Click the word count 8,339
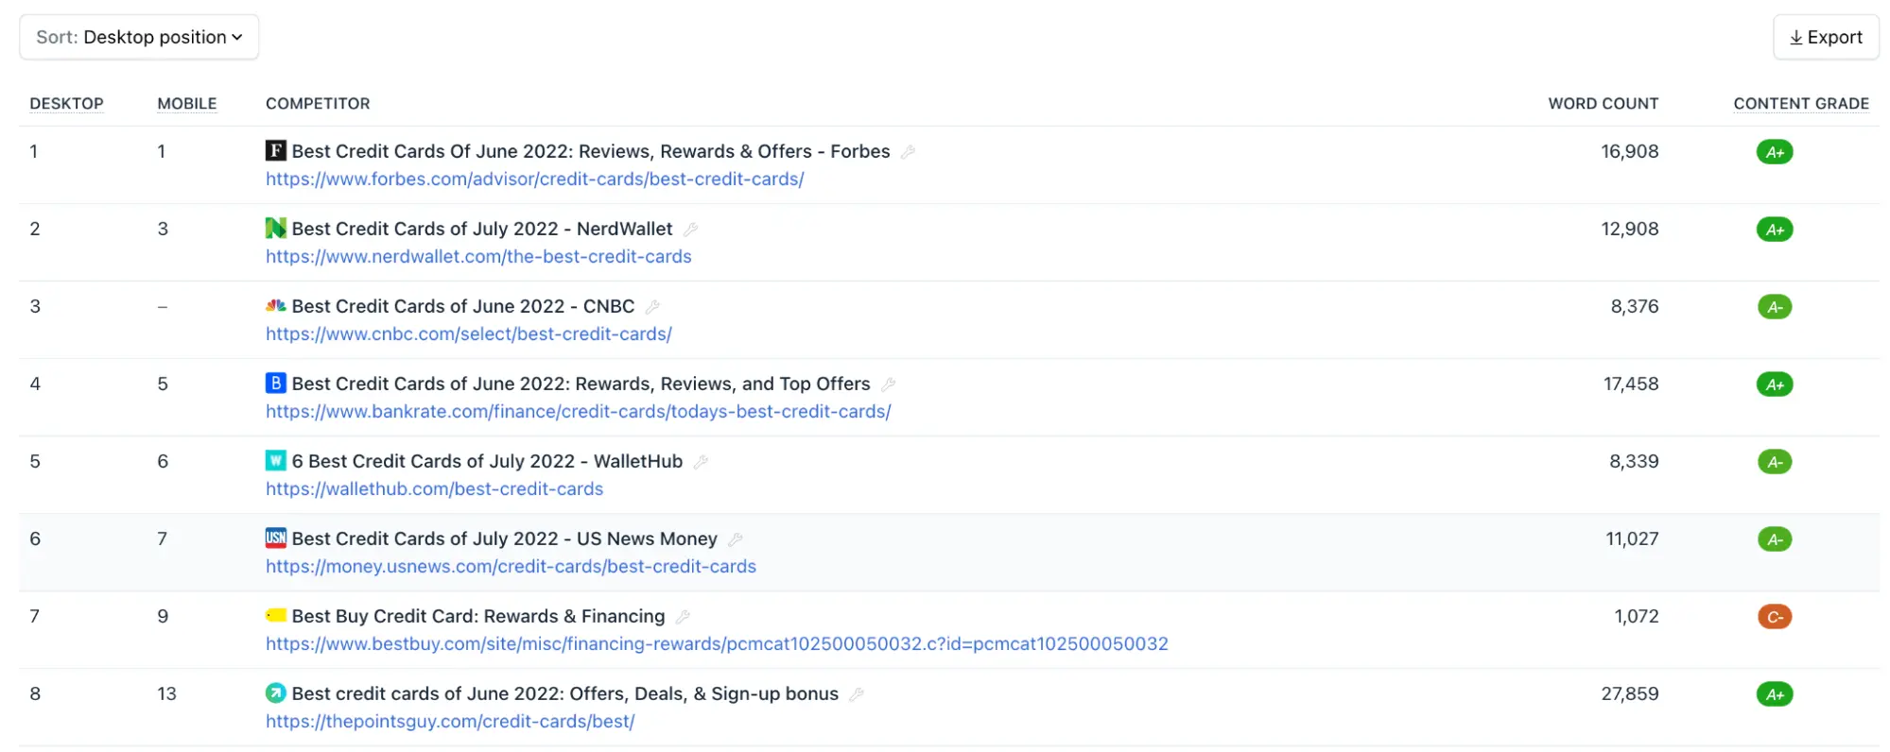The height and width of the screenshot is (752, 1890). (x=1634, y=461)
